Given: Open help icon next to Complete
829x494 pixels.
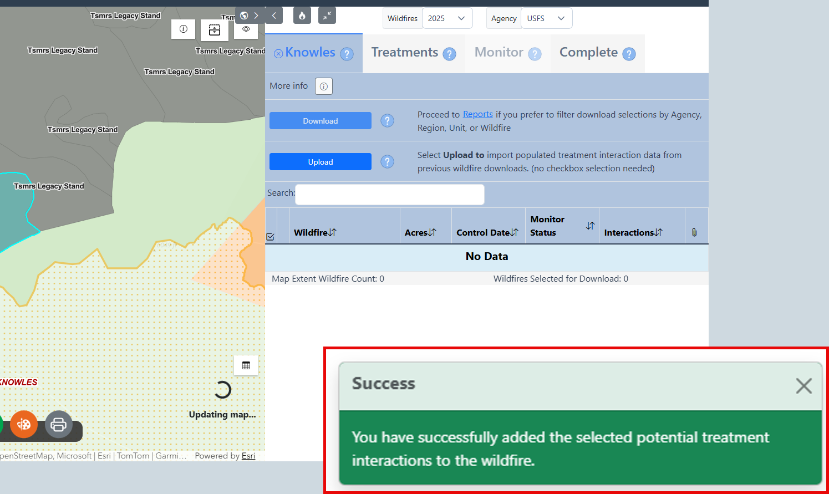Looking at the screenshot, I should tap(629, 54).
